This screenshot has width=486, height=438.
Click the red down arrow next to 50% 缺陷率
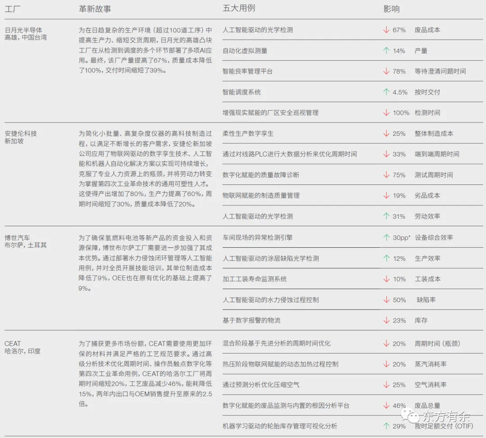pyautogui.click(x=386, y=300)
